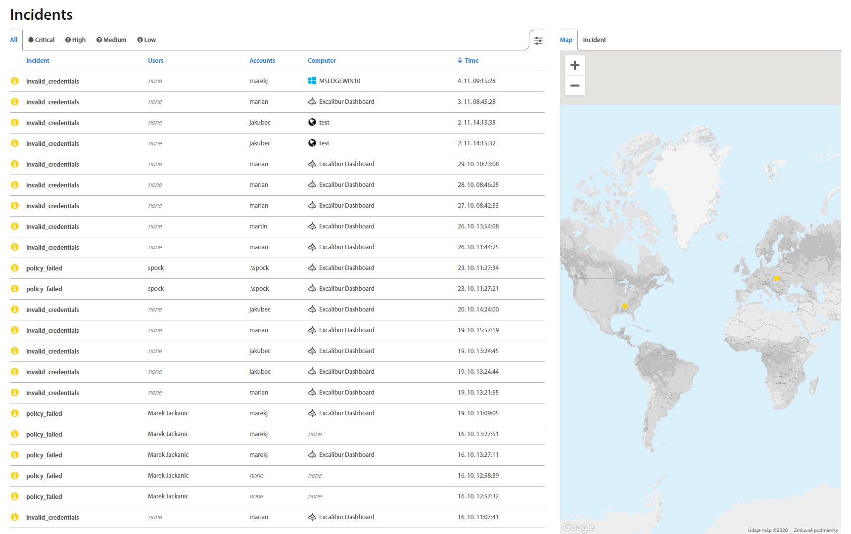This screenshot has width=851, height=534.
Task: Switch to the Incident detail tab
Action: (x=594, y=40)
